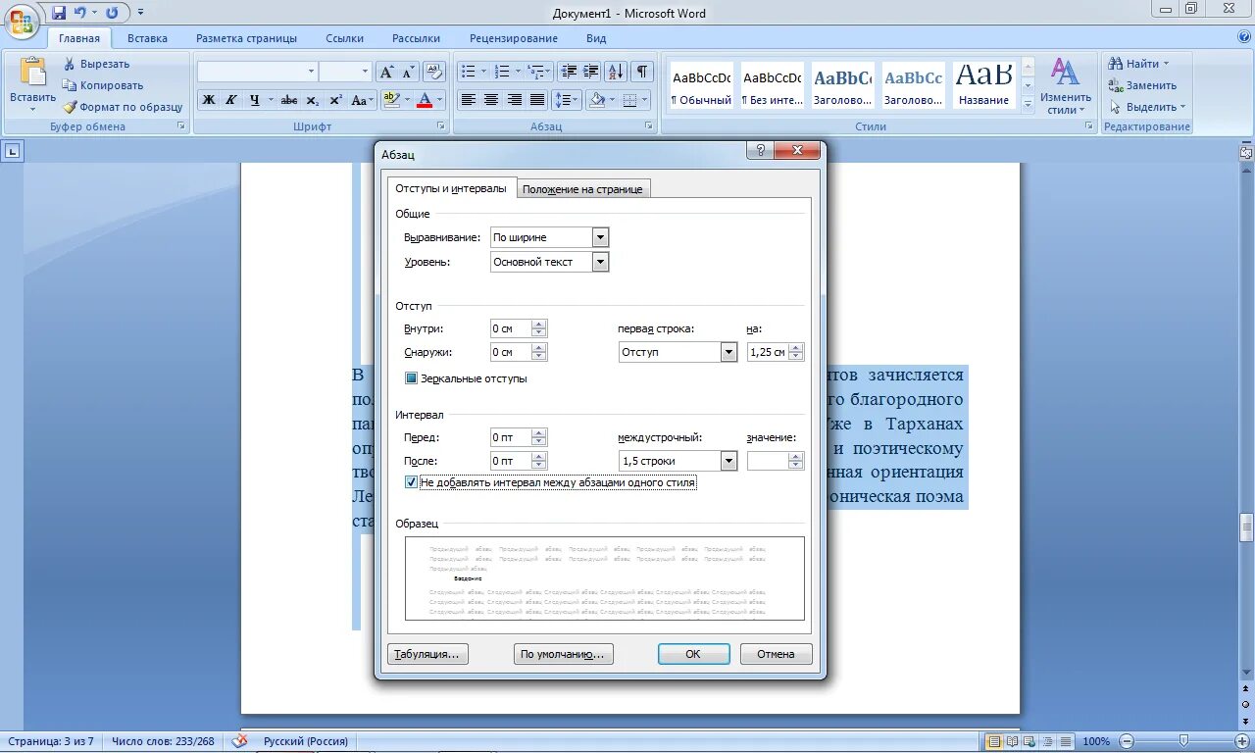The height and width of the screenshot is (753, 1255).
Task: Click the subscript icon
Action: pyautogui.click(x=312, y=100)
